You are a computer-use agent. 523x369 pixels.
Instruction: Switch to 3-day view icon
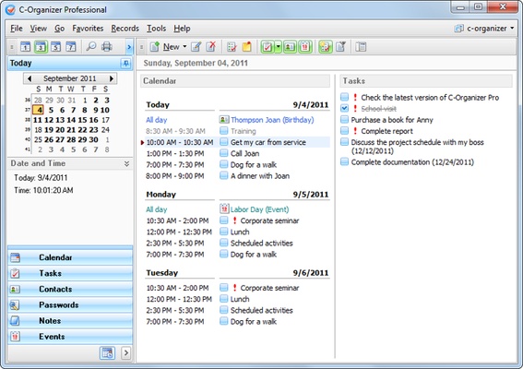tap(41, 47)
